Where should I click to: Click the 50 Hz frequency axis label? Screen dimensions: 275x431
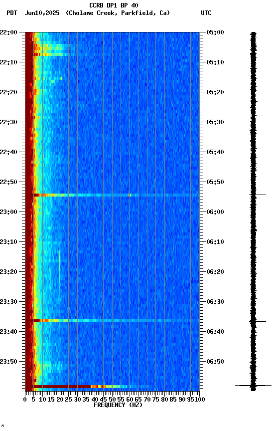click(x=112, y=400)
